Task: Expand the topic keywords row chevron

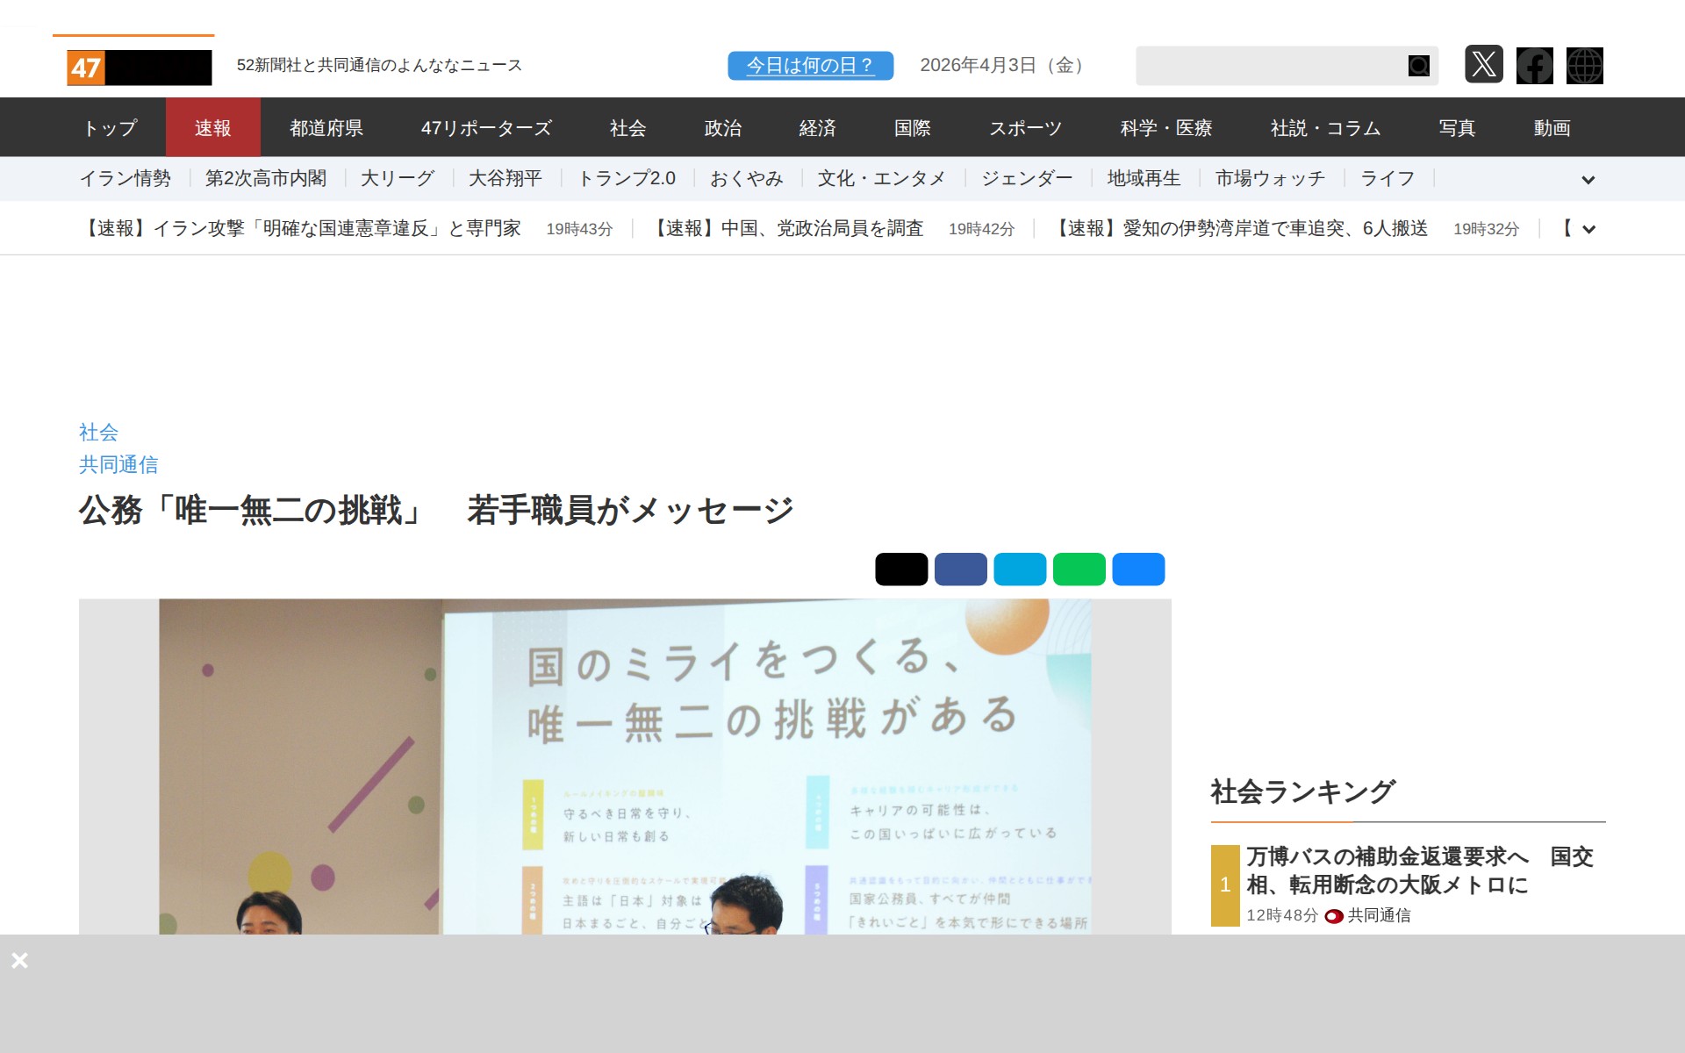Action: coord(1588,180)
